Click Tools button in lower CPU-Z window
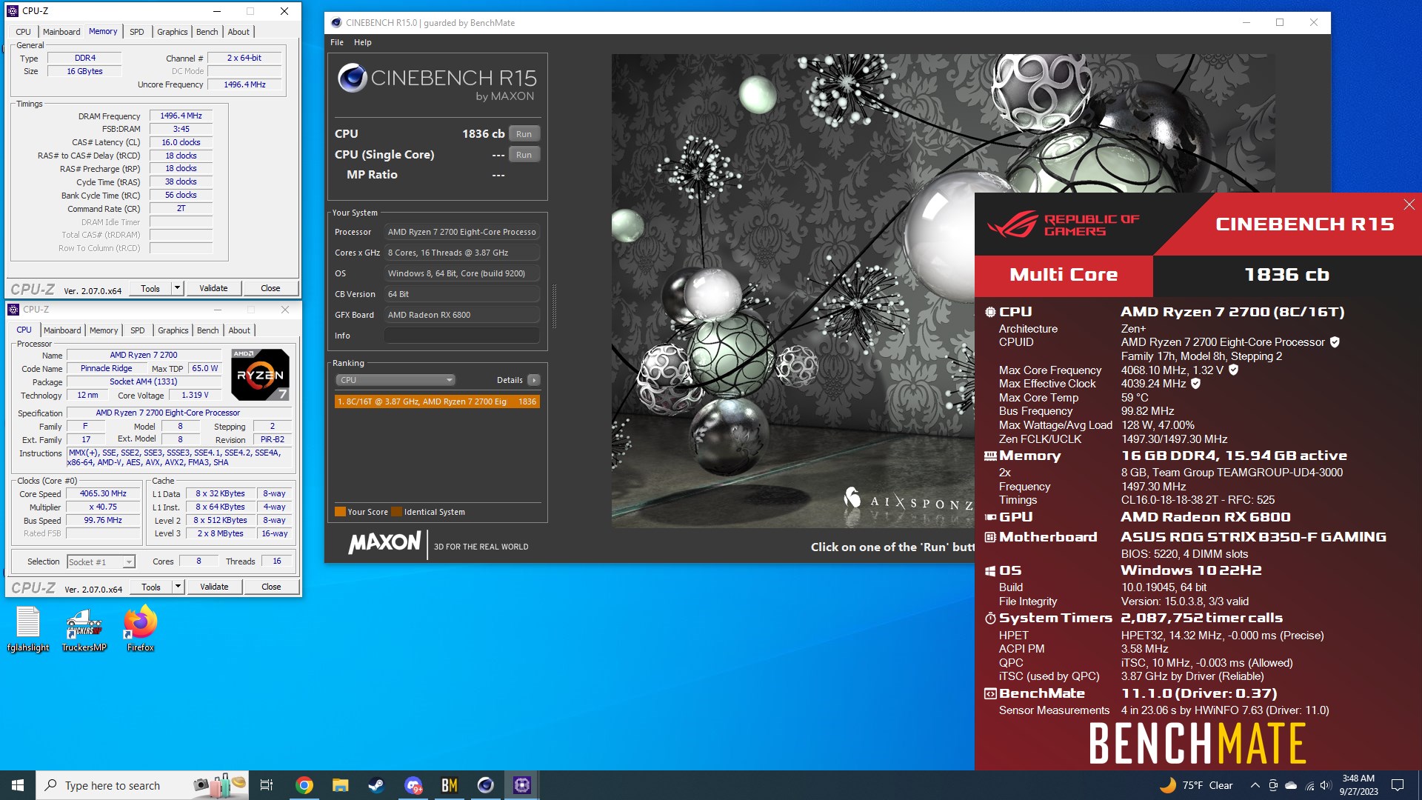 (x=151, y=587)
